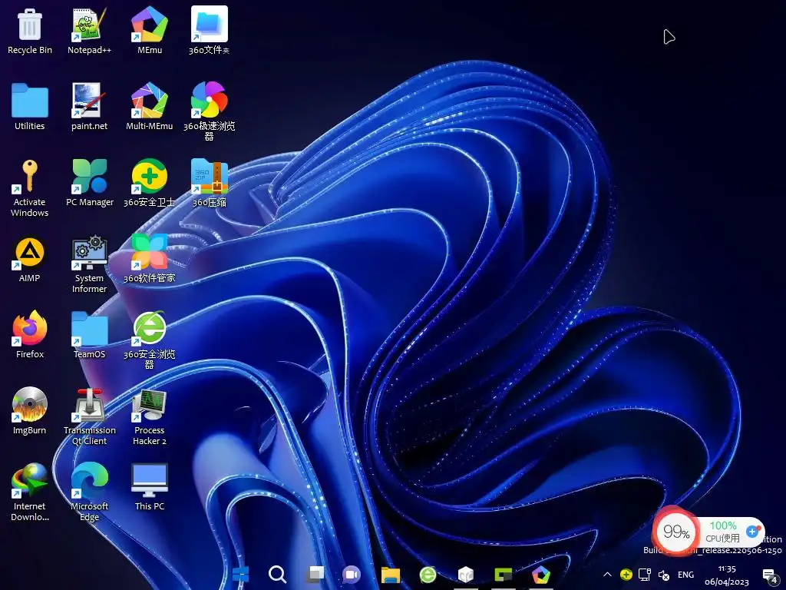This screenshot has height=590, width=786.
Task: Open taskbar Search
Action: 277,575
